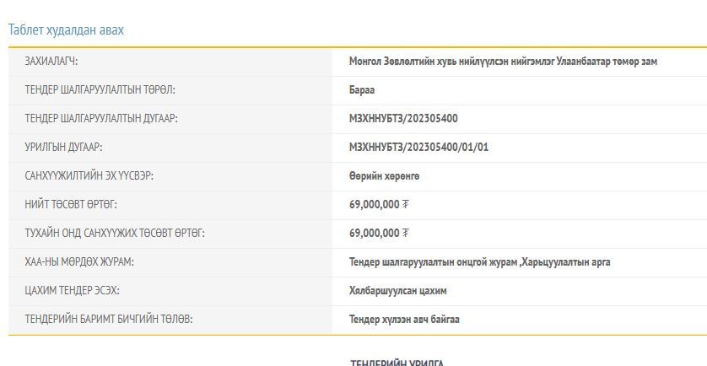Click the "ТУХАЙН ОНД САНХҮҮЖИХ ТӨСӨВТ ӨРТӨГ" label
Image resolution: width=707 pixels, height=366 pixels.
pos(115,234)
